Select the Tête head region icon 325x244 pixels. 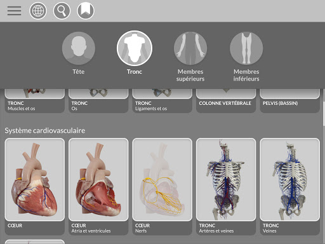79,48
